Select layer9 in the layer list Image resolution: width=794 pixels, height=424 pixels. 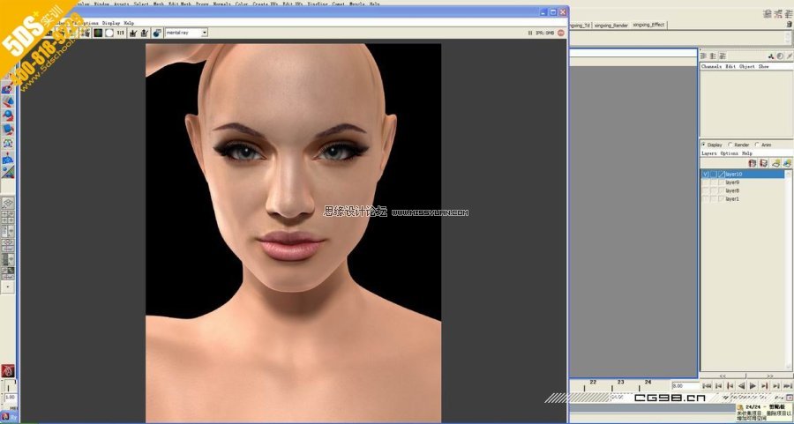click(732, 182)
